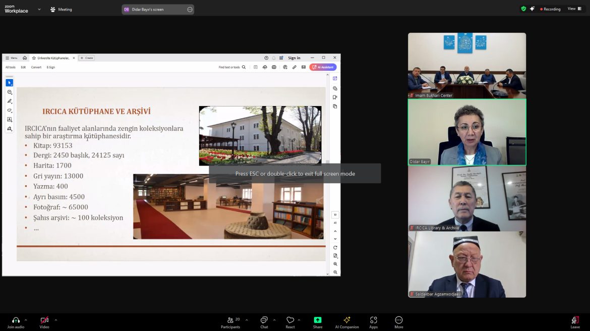Image resolution: width=590 pixels, height=331 pixels.
Task: Click the Zoom In magnifier in the document sidebar
Action: [x=335, y=264]
